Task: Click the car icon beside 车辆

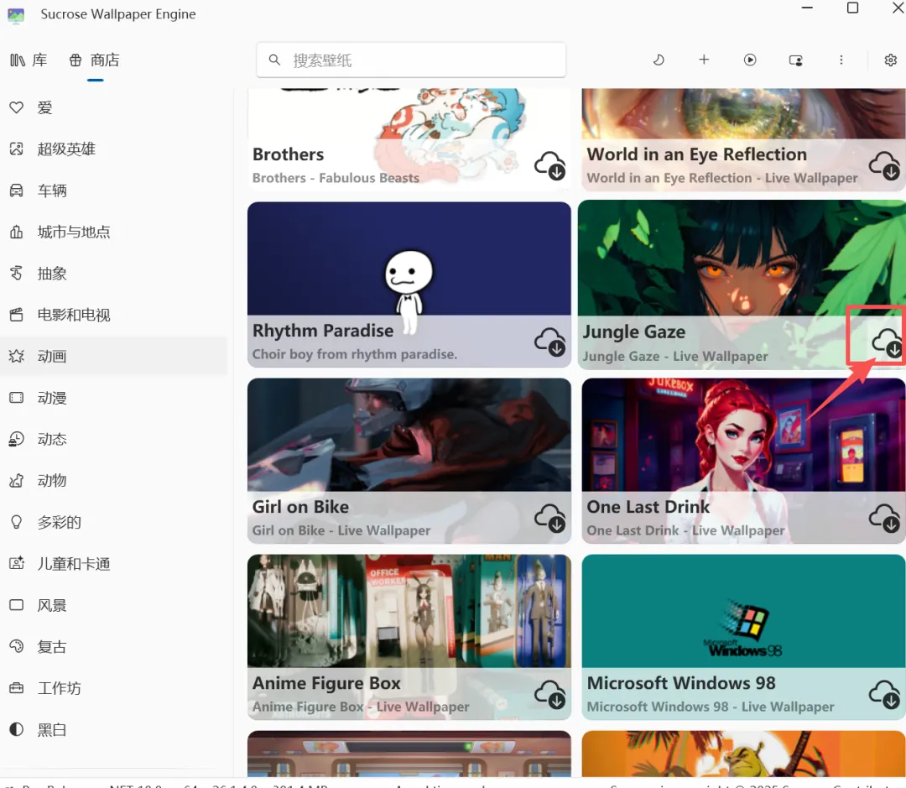Action: 17,190
